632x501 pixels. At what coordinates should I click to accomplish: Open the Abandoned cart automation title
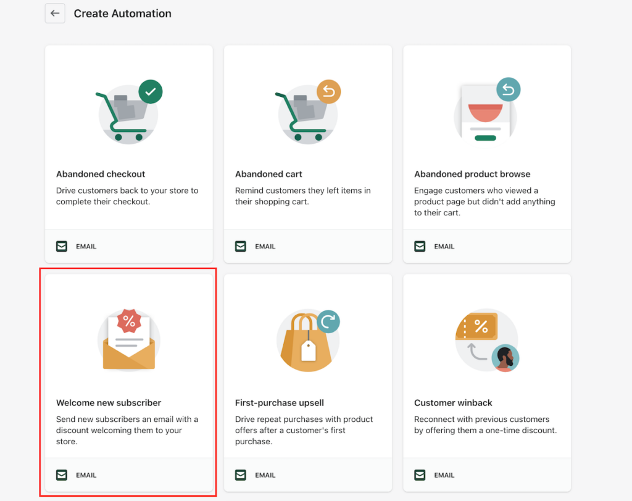[x=268, y=174]
